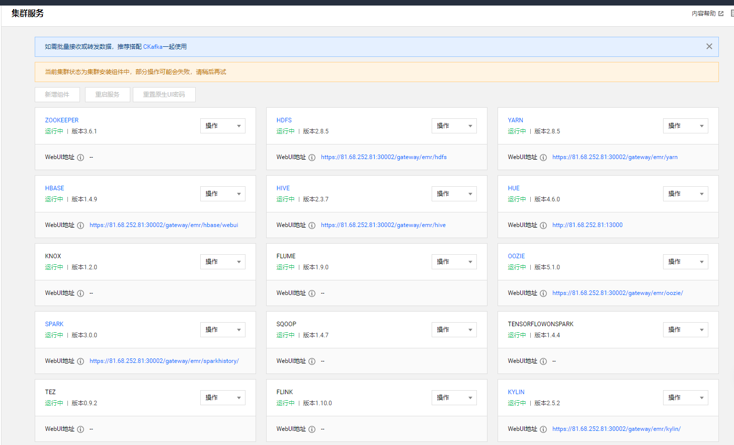Expand the 操作 menu for SQOOP

pyautogui.click(x=454, y=330)
